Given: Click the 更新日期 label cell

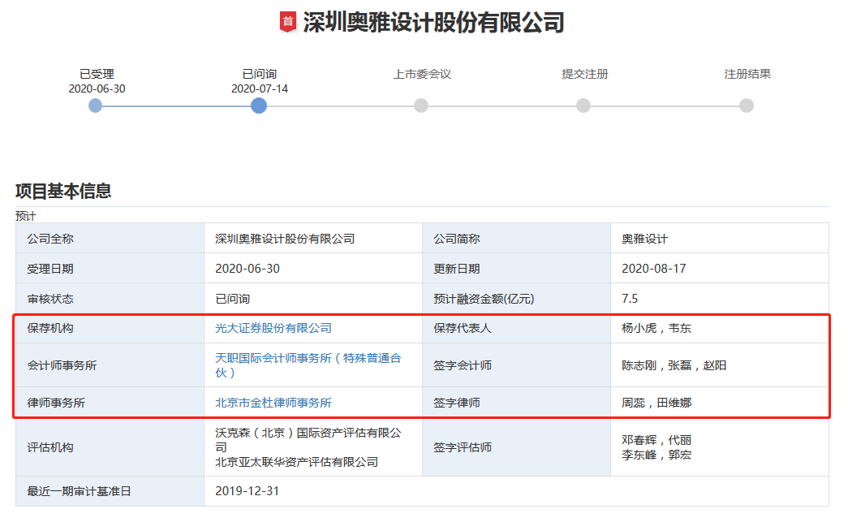Looking at the screenshot, I should click(516, 268).
